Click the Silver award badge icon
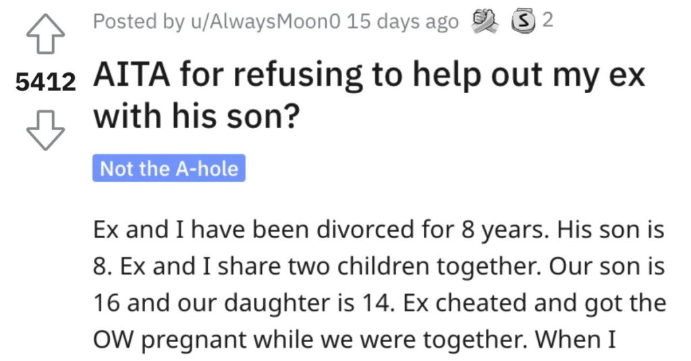Image resolution: width=691 pixels, height=361 pixels. pyautogui.click(x=523, y=22)
